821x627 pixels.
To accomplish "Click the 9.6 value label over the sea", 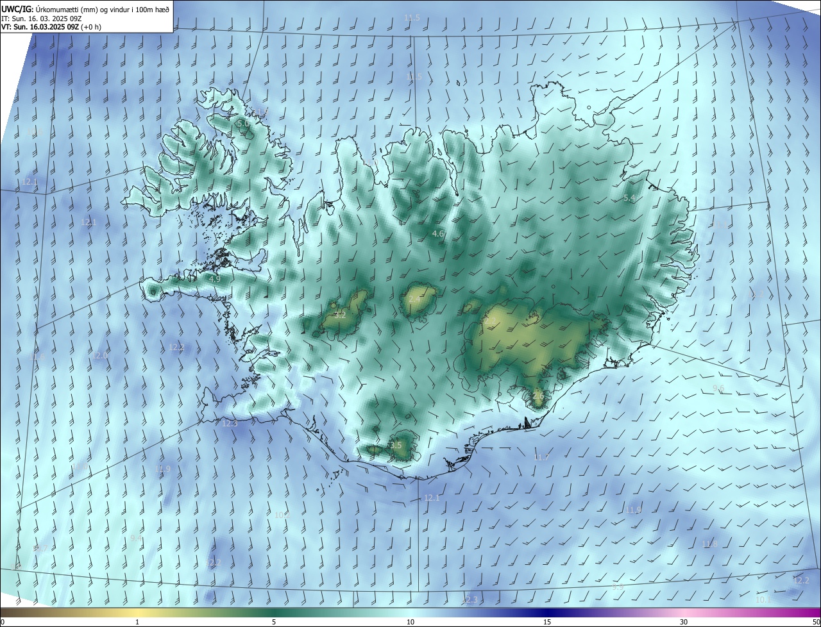I will pos(718,389).
